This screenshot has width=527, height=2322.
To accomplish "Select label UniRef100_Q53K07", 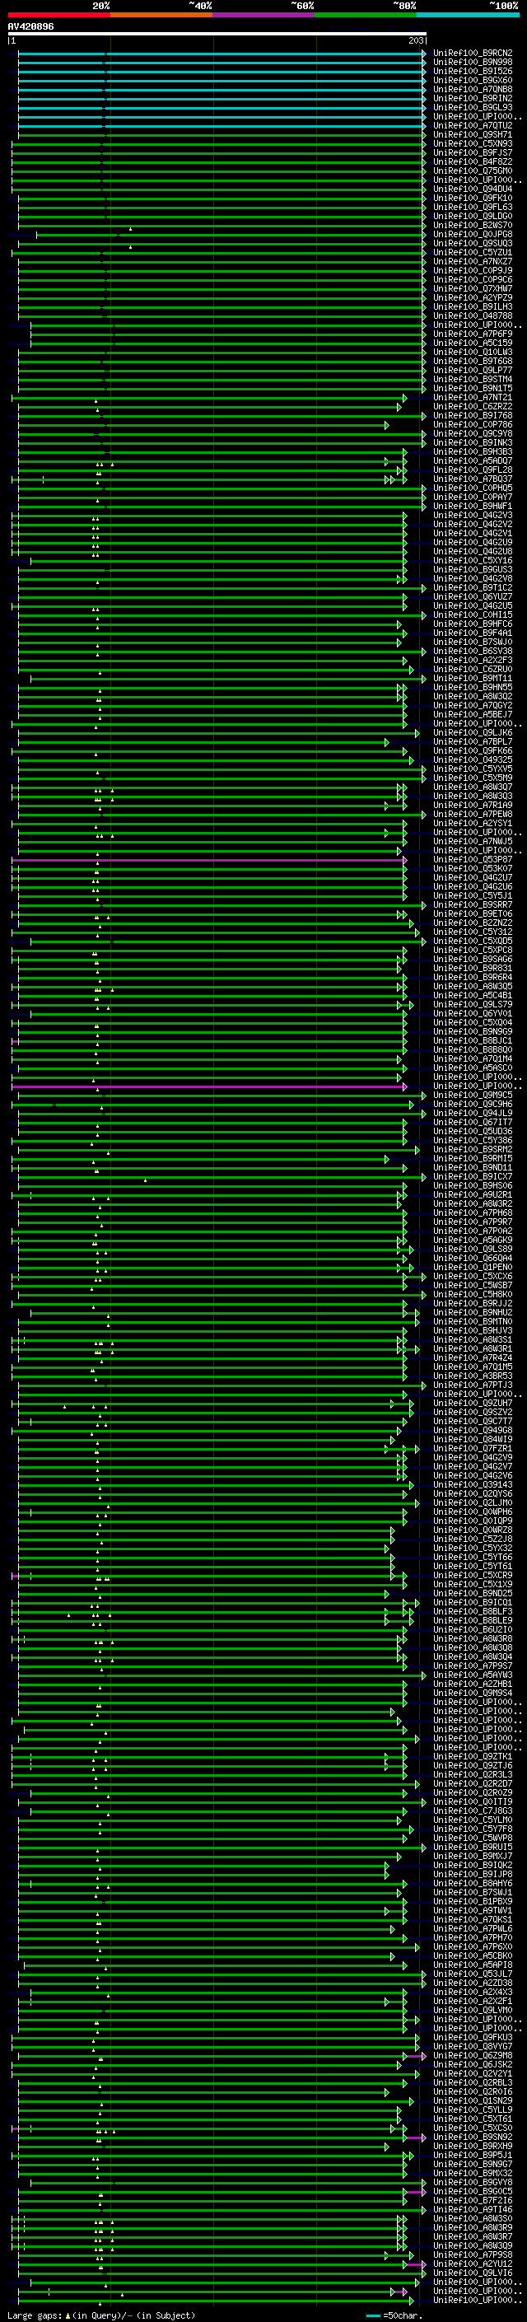I will pyautogui.click(x=473, y=869).
